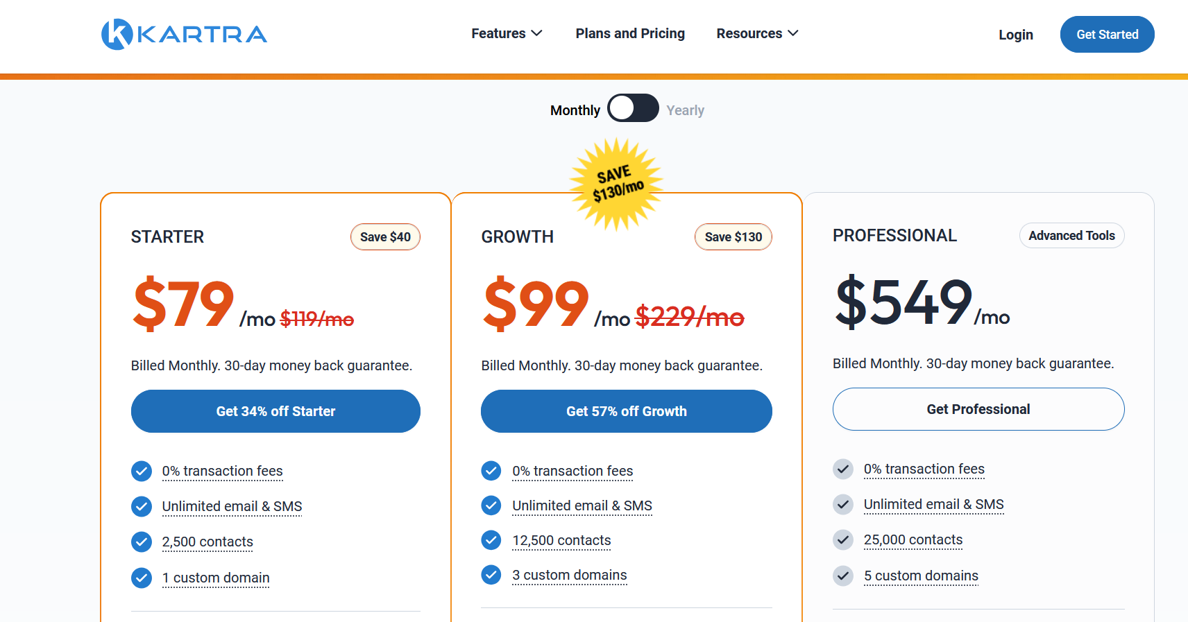Screen dimensions: 1188x622
Task: Expand the Features dropdown menu
Action: point(507,33)
